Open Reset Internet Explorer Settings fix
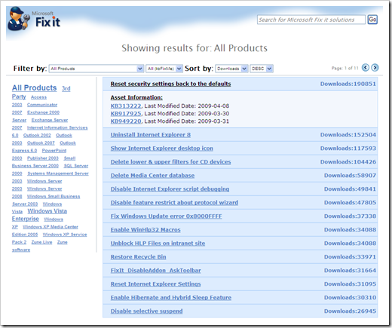Screen dimensions: 392x328 point(156,284)
